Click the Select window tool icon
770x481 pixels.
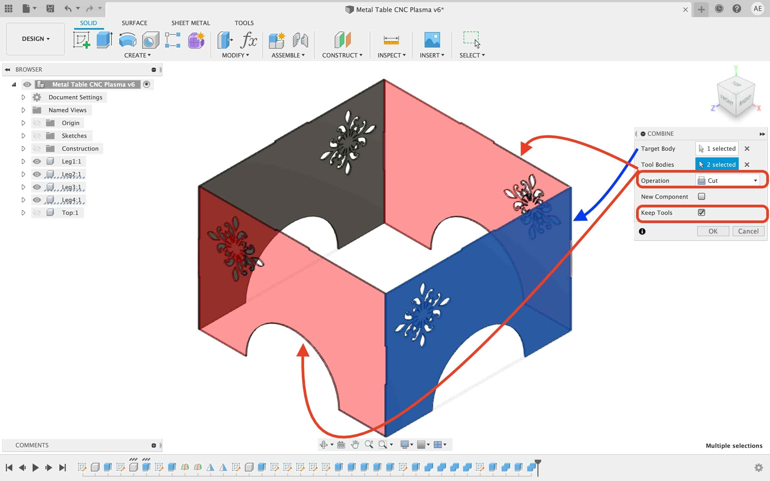coord(472,40)
